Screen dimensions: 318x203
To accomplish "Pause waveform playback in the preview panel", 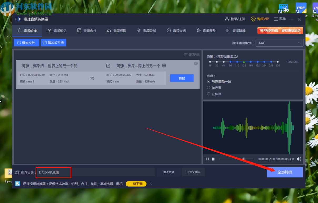I will point(207,159).
